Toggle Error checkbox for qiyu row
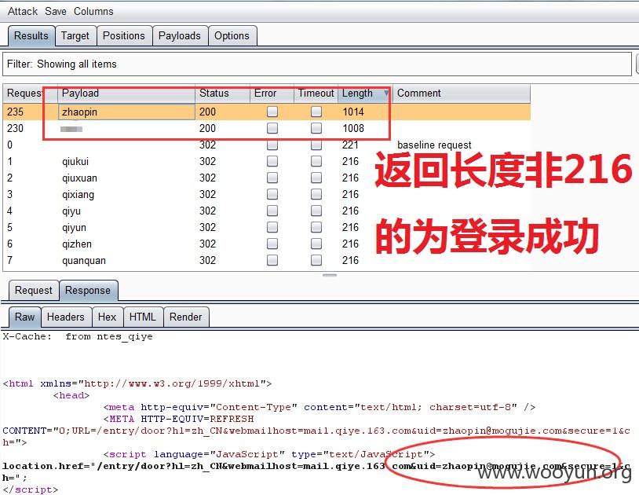Image resolution: width=639 pixels, height=495 pixels. coord(272,211)
